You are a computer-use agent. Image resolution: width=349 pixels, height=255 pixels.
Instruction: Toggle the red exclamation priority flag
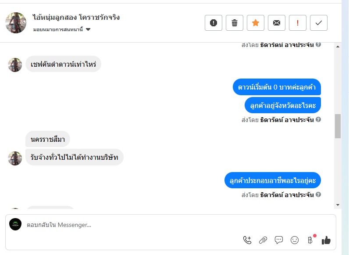(298, 23)
